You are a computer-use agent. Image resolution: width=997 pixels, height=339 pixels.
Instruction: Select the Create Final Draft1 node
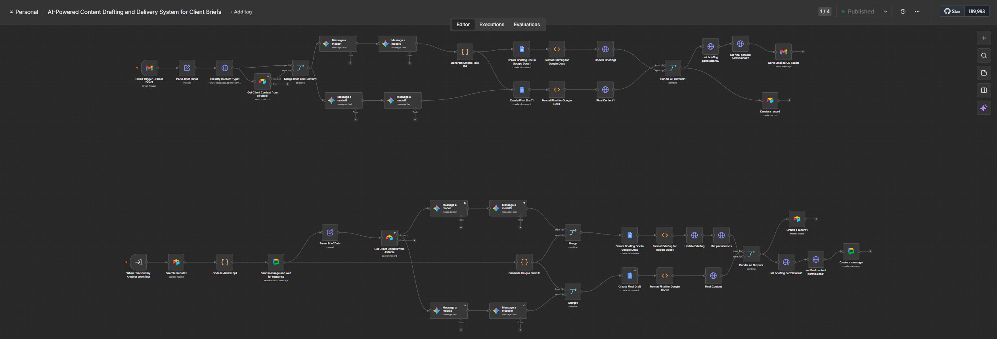(x=522, y=90)
